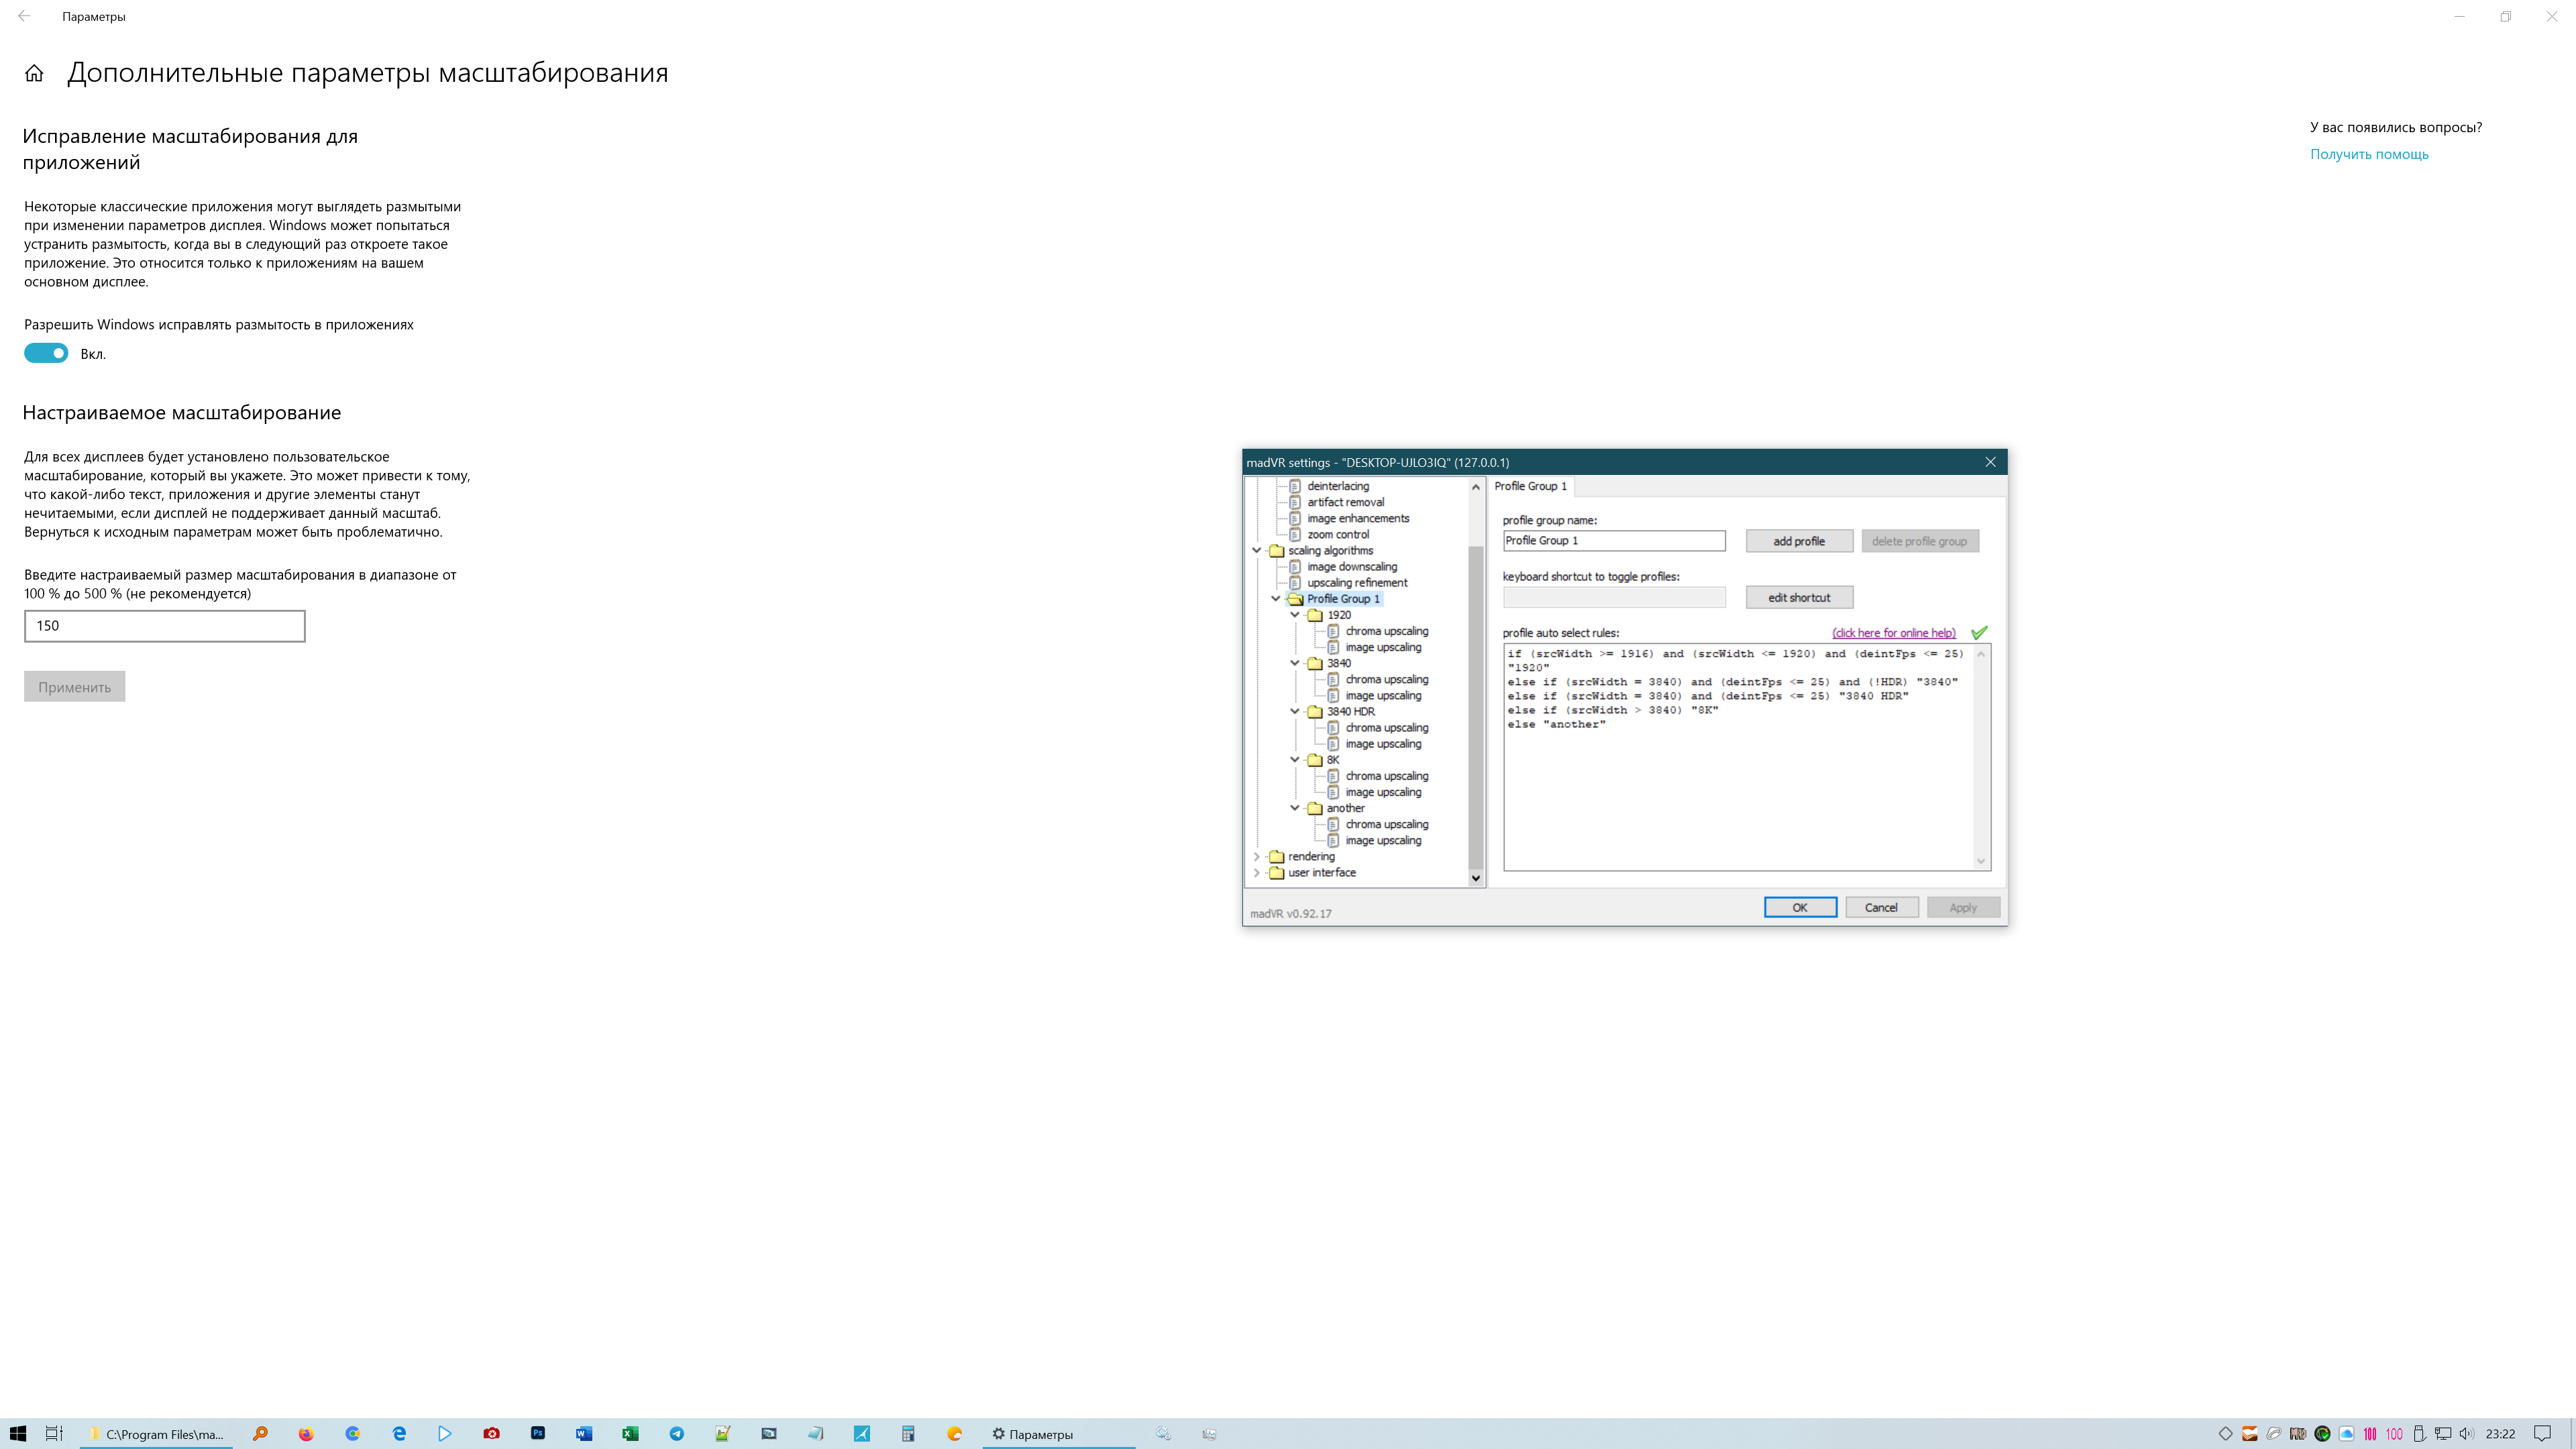The width and height of the screenshot is (2576, 1449).
Task: Select image downscaling in the tree
Action: coord(1351,566)
